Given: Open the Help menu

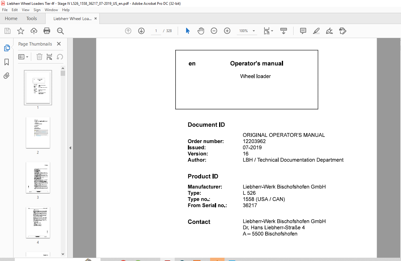Looking at the screenshot, I should click(x=66, y=10).
